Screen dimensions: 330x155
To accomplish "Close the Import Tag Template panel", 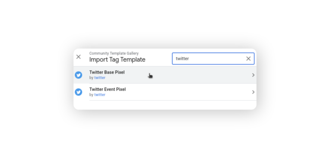I will (79, 57).
